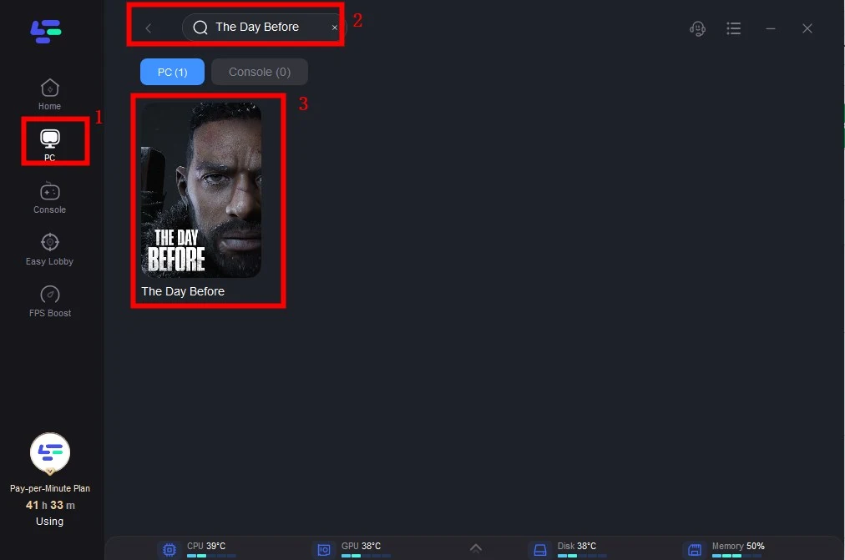The image size is (845, 560).
Task: Open the Home section in sidebar
Action: click(x=49, y=93)
